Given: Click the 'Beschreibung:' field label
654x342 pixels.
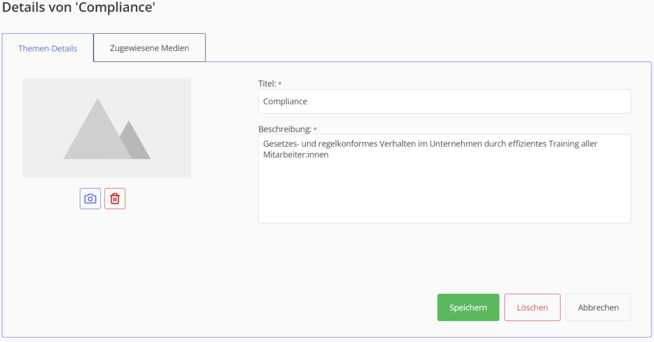Looking at the screenshot, I should coord(285,129).
